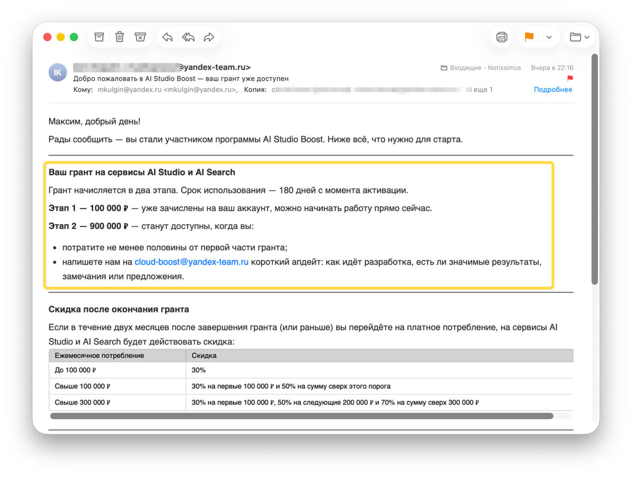The height and width of the screenshot is (477, 632).
Task: Click the text "Этап 1 — 100 000 ₽"
Action: pyautogui.click(x=88, y=208)
